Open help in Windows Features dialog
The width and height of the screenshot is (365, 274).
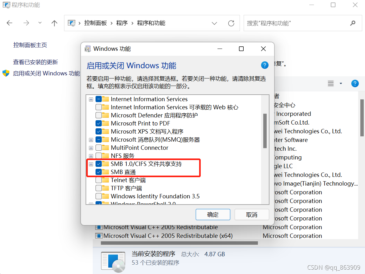[x=265, y=65]
